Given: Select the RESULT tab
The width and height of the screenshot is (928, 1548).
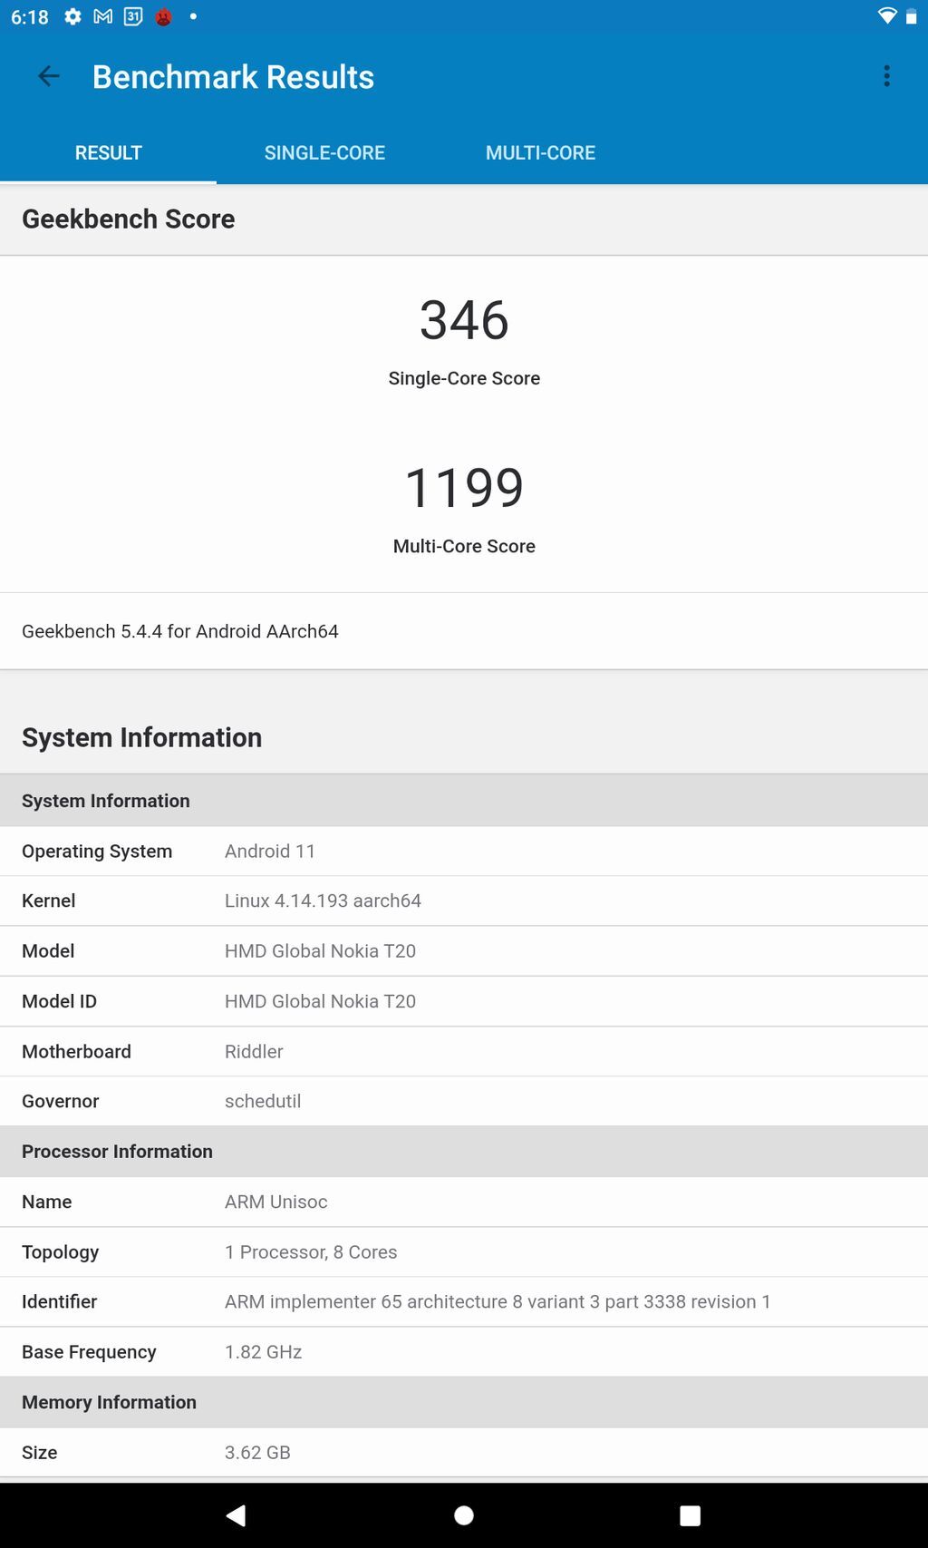Looking at the screenshot, I should pyautogui.click(x=108, y=153).
